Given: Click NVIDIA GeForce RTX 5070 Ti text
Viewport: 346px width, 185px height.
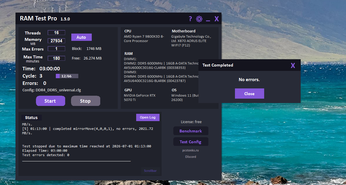Looking at the screenshot, I should pos(140,97).
